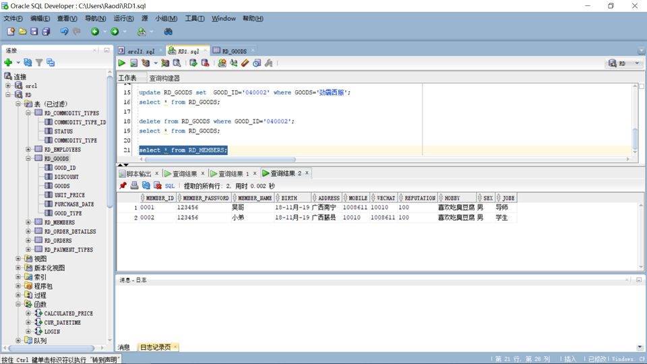Click the green plus new connection icon
This screenshot has height=364, width=647.
tap(8, 63)
